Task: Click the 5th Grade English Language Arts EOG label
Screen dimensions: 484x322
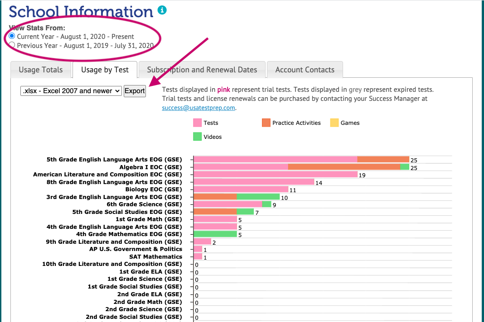Action: [x=114, y=159]
